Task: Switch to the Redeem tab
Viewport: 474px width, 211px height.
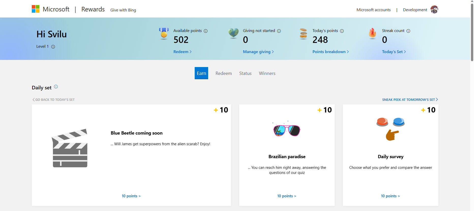Action: [224, 73]
